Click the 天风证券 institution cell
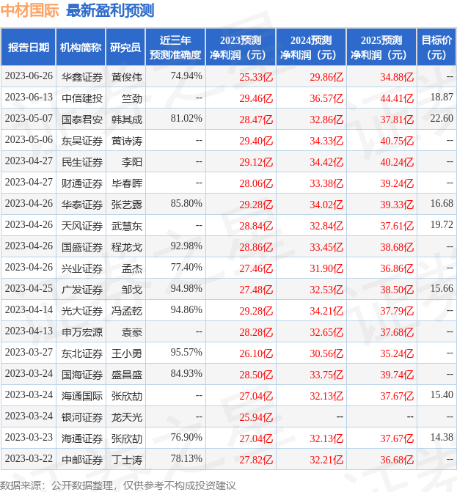457x492 pixels. pyautogui.click(x=82, y=226)
